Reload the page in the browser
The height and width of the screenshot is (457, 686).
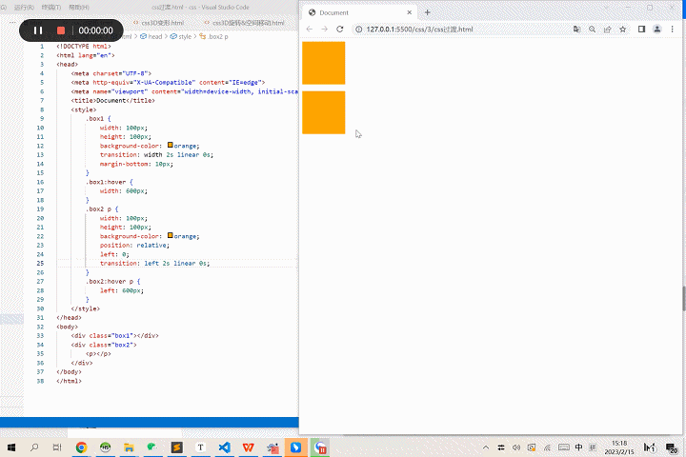[x=340, y=30]
